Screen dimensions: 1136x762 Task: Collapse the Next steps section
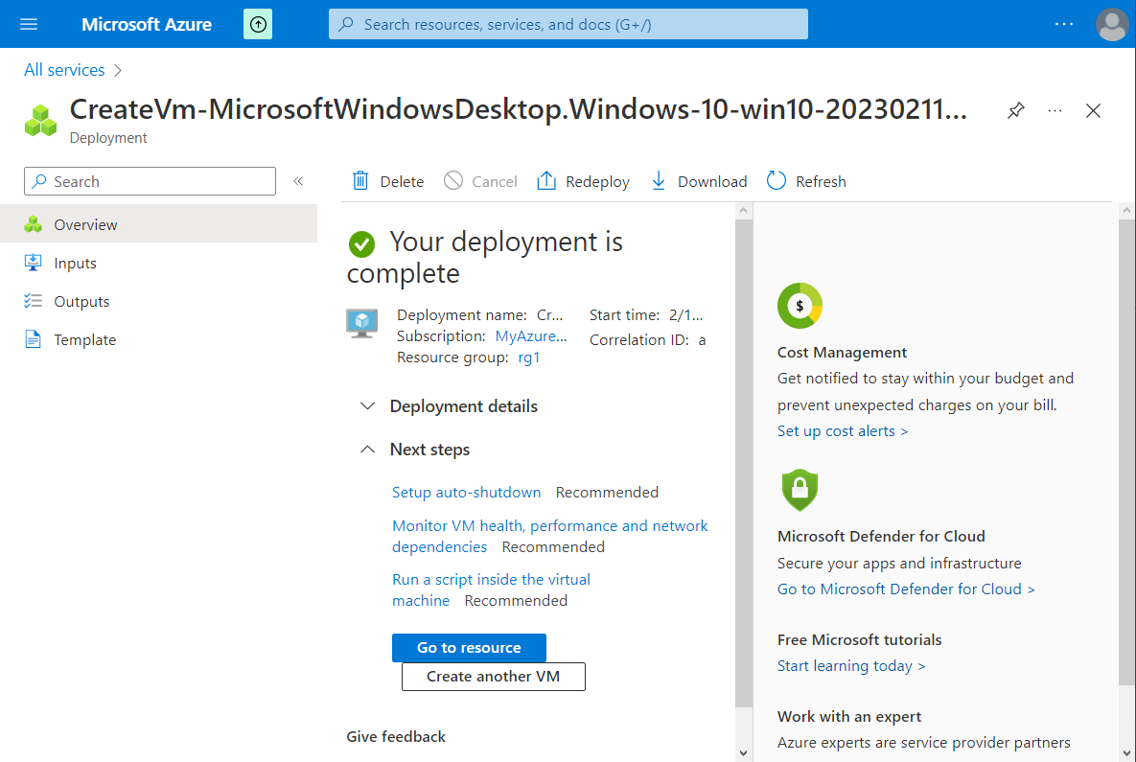point(415,450)
